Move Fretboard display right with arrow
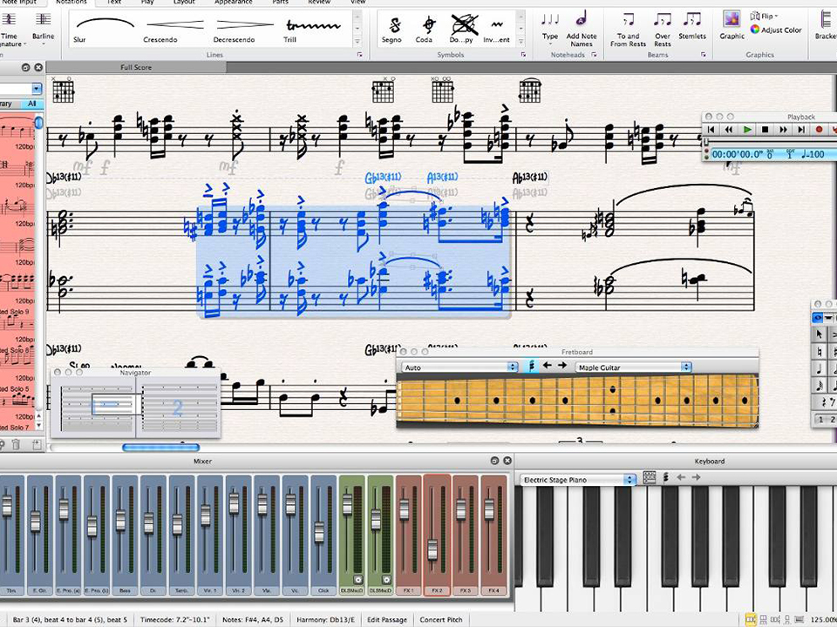Screen dimensions: 837x627 (562, 365)
